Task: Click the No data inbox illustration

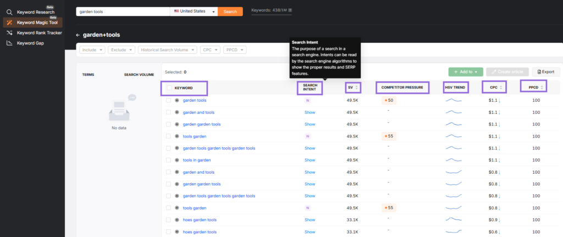Action: [x=122, y=108]
